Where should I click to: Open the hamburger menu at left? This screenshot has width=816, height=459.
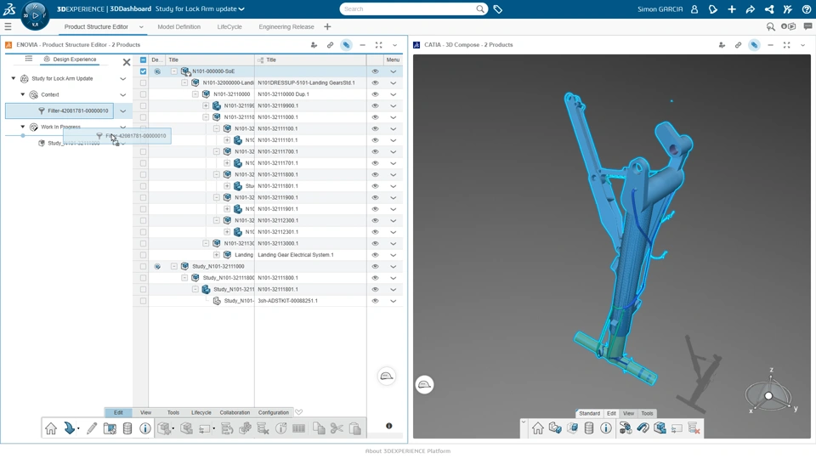(8, 26)
